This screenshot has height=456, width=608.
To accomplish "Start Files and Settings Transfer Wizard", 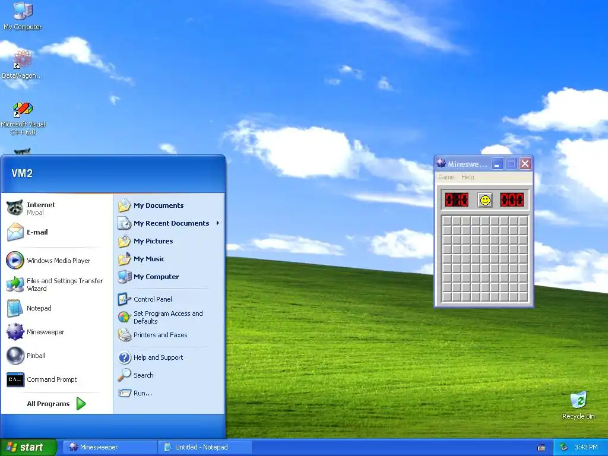I will (55, 284).
